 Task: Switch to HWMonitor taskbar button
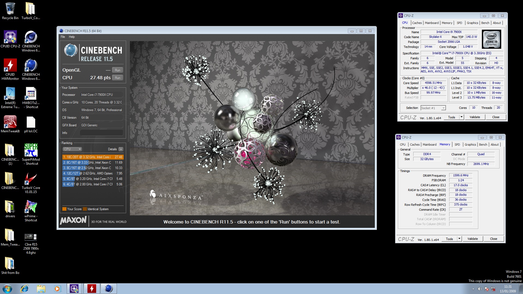coord(92,289)
